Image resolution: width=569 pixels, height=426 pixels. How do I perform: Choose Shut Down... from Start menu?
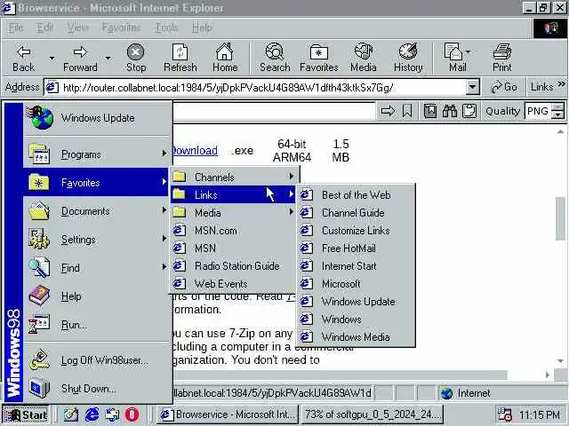click(97, 389)
